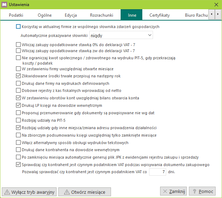Uncheck Zlikwidowane środki trwałe przepisuj option
The image size is (222, 198).
(18, 76)
